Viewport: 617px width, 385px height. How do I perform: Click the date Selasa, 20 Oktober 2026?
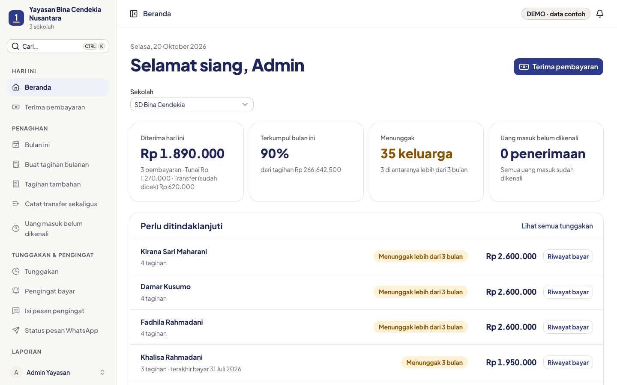click(168, 46)
